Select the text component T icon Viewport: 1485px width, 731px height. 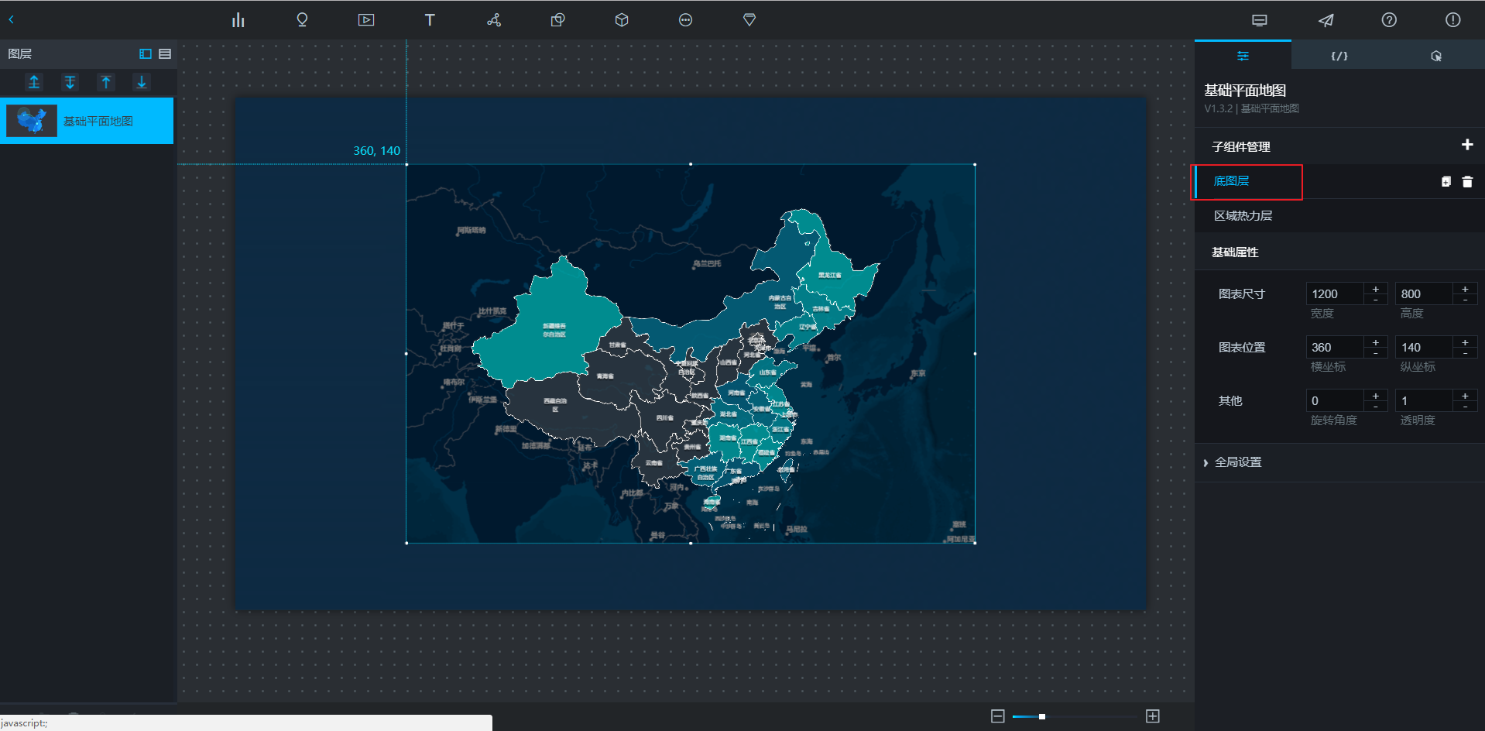pyautogui.click(x=430, y=20)
